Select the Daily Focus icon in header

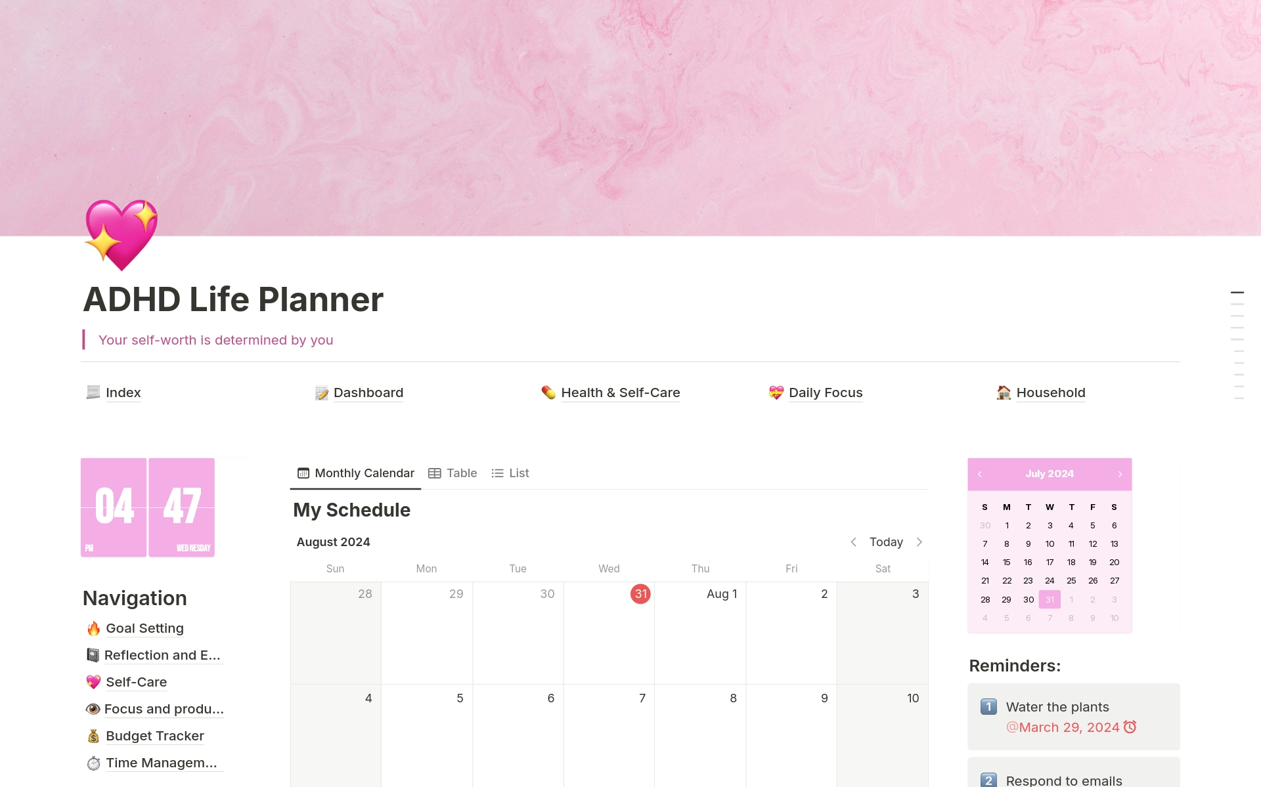pyautogui.click(x=775, y=393)
